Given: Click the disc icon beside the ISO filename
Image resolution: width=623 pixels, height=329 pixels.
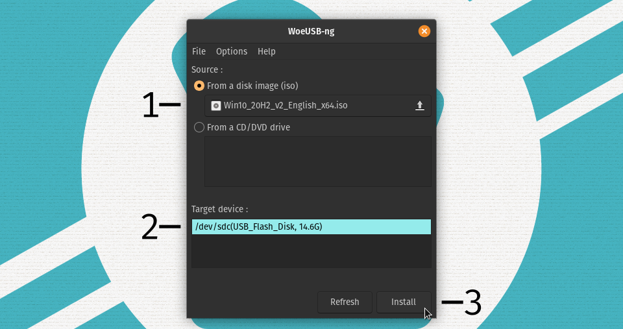Looking at the screenshot, I should tap(216, 106).
